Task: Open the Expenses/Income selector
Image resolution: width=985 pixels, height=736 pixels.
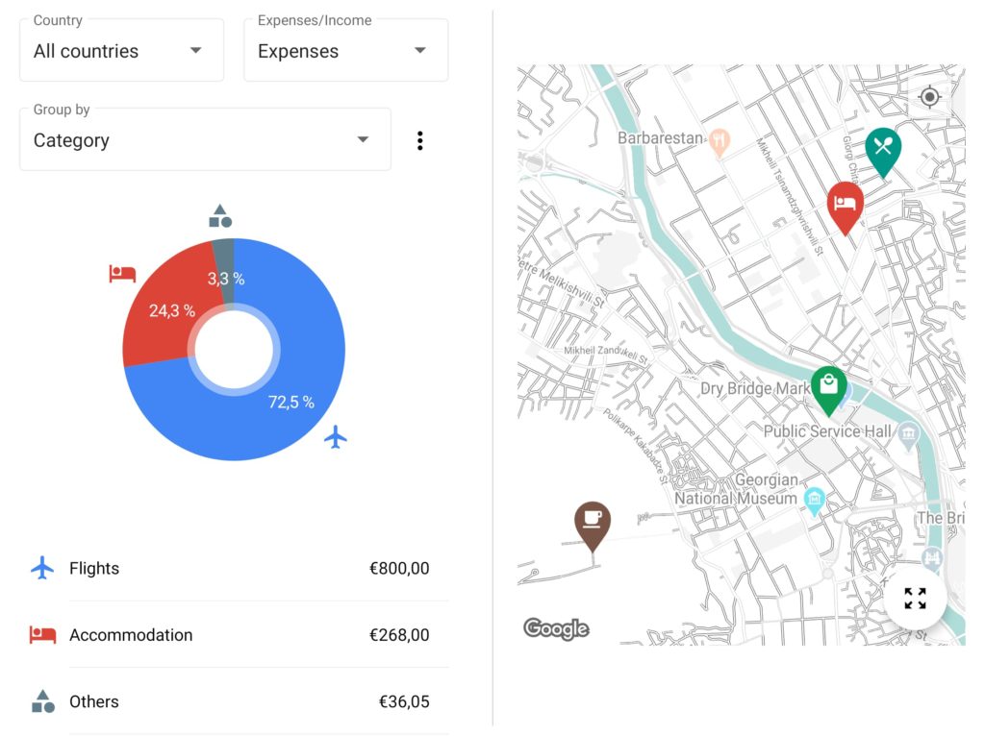Action: 345,50
